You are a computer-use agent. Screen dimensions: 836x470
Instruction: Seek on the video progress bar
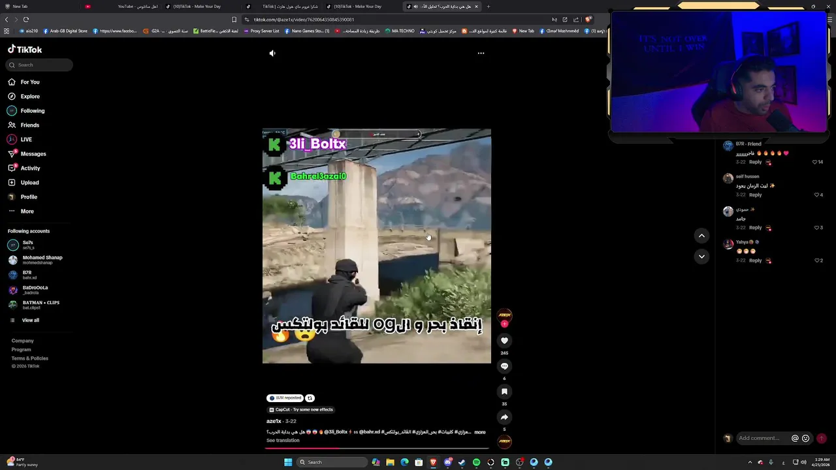pos(377,448)
